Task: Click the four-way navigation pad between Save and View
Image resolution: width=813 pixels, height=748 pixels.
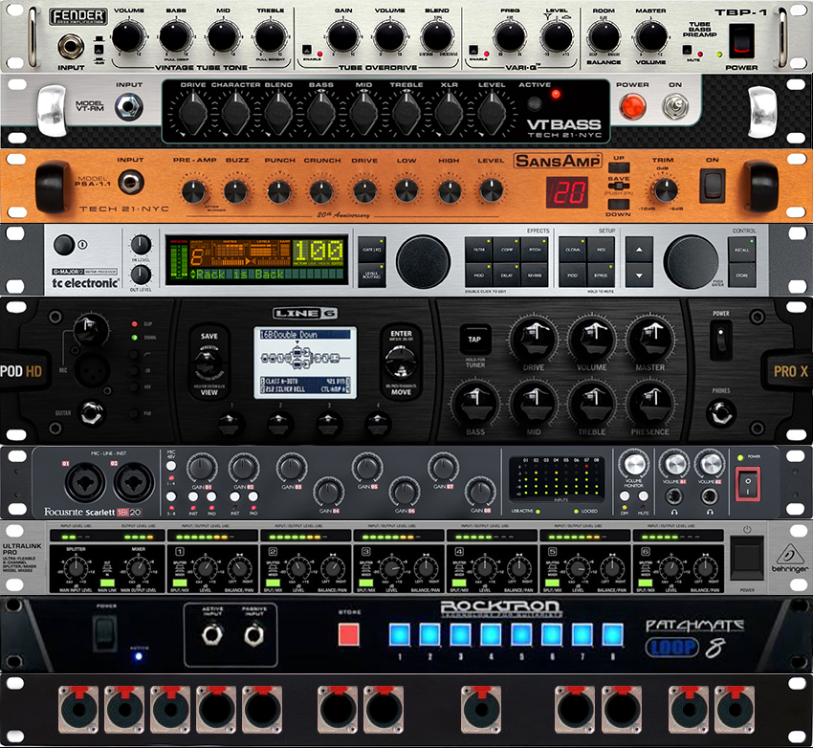Action: coord(209,363)
